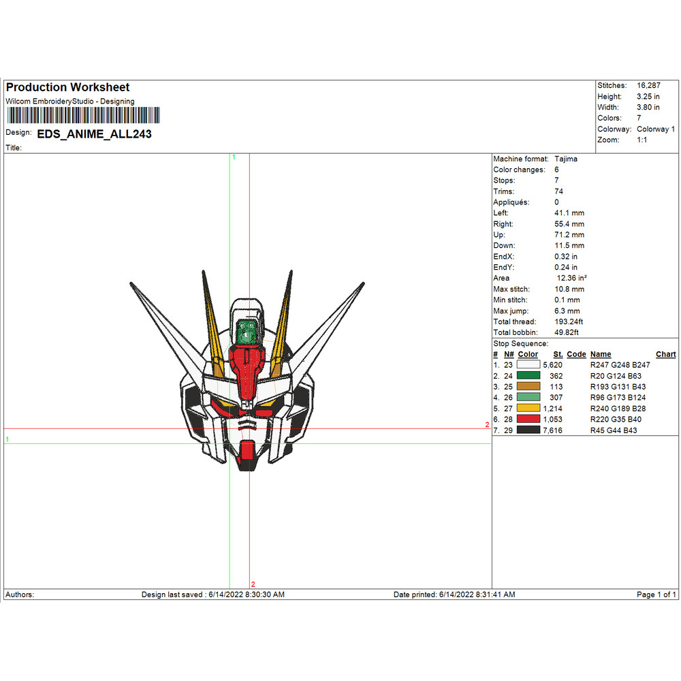Select the red color swatch for stop 6
Screen dimensions: 681x681
point(528,419)
